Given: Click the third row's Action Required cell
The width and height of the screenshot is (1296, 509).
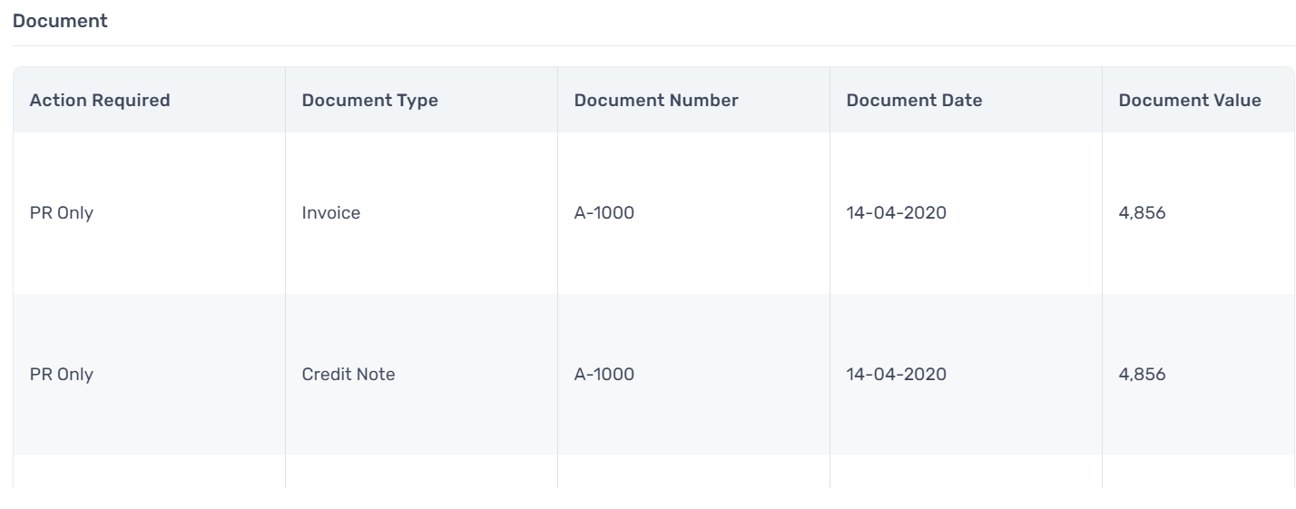Looking at the screenshot, I should point(149,472).
